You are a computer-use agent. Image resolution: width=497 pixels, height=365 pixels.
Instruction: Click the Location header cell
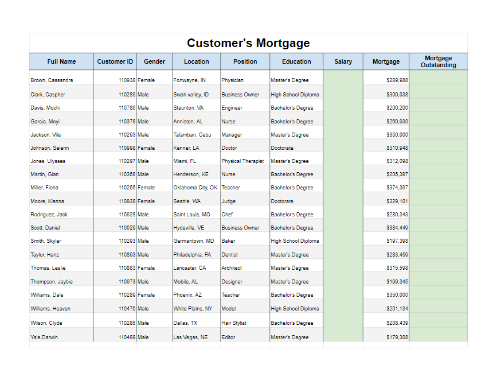click(196, 61)
